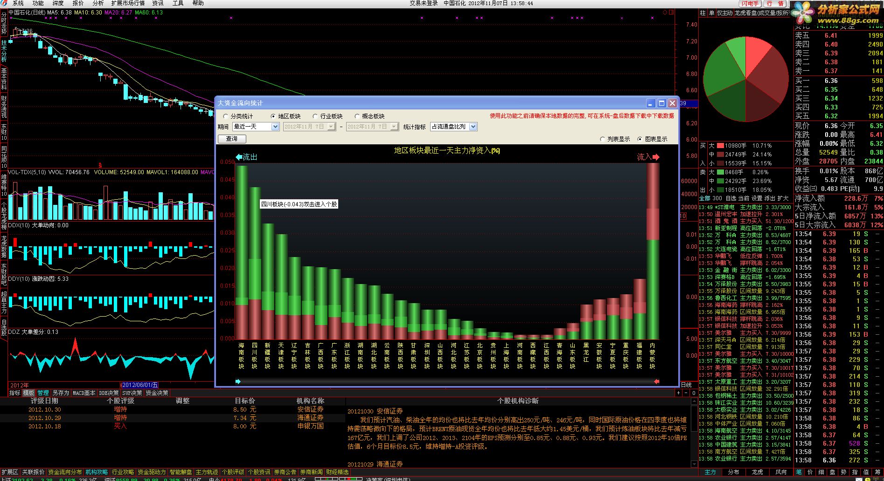Click the 流入 right arrow icon

(x=656, y=157)
